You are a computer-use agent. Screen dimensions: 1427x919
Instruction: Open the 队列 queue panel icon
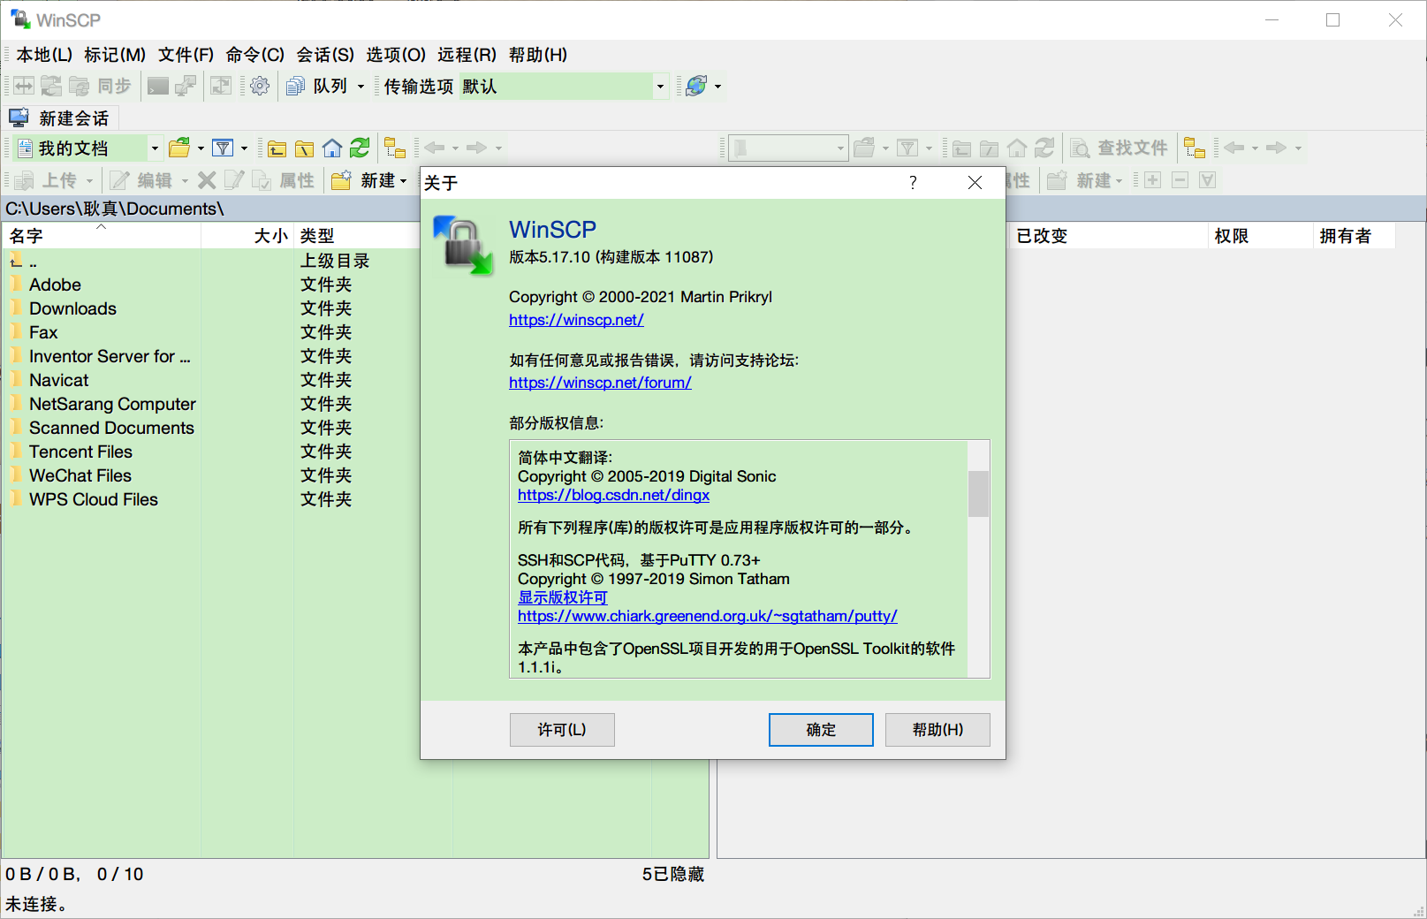pos(295,86)
